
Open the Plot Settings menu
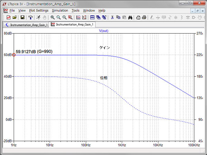39,11
